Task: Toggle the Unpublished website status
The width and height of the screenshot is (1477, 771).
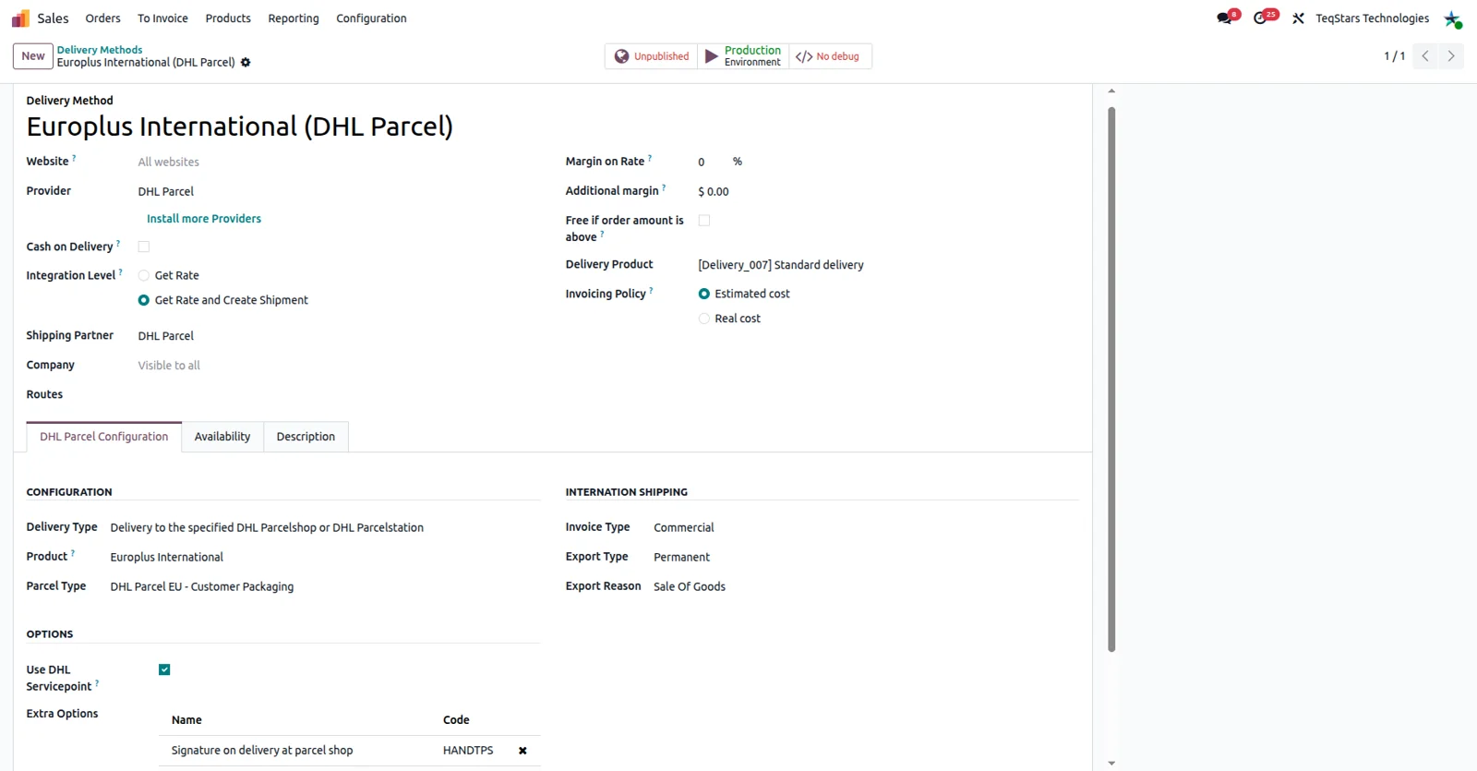Action: click(x=652, y=56)
